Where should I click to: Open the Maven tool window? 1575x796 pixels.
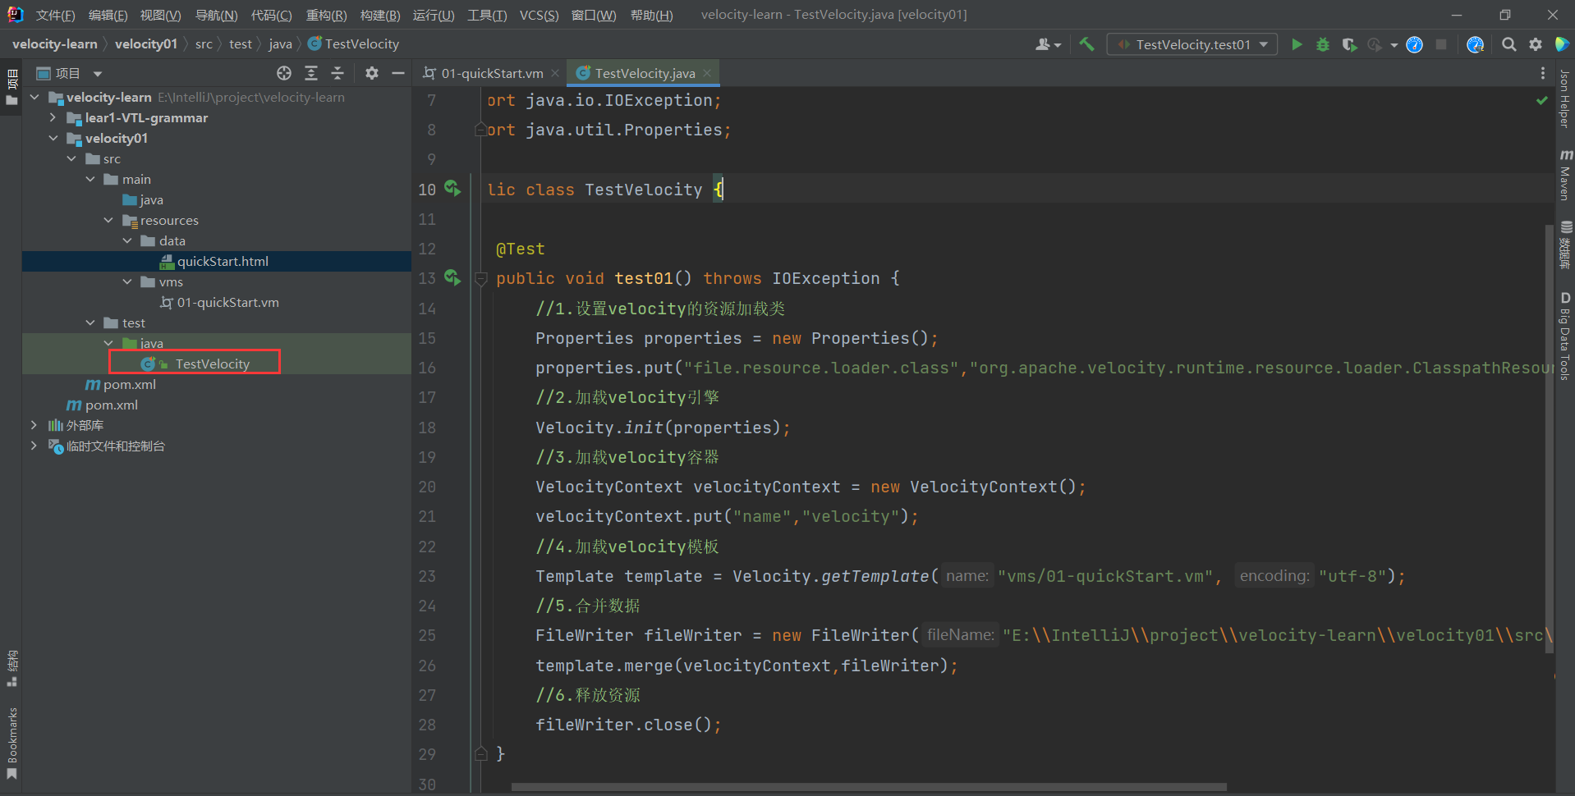(x=1565, y=175)
